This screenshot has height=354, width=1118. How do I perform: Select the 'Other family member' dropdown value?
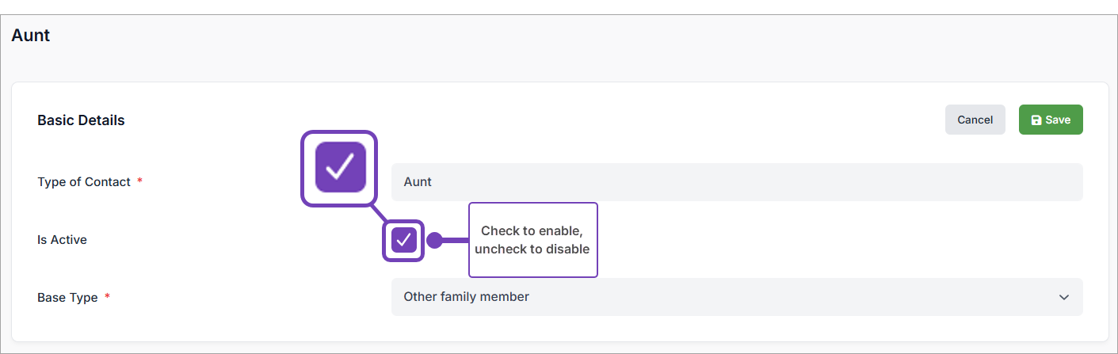tap(467, 297)
